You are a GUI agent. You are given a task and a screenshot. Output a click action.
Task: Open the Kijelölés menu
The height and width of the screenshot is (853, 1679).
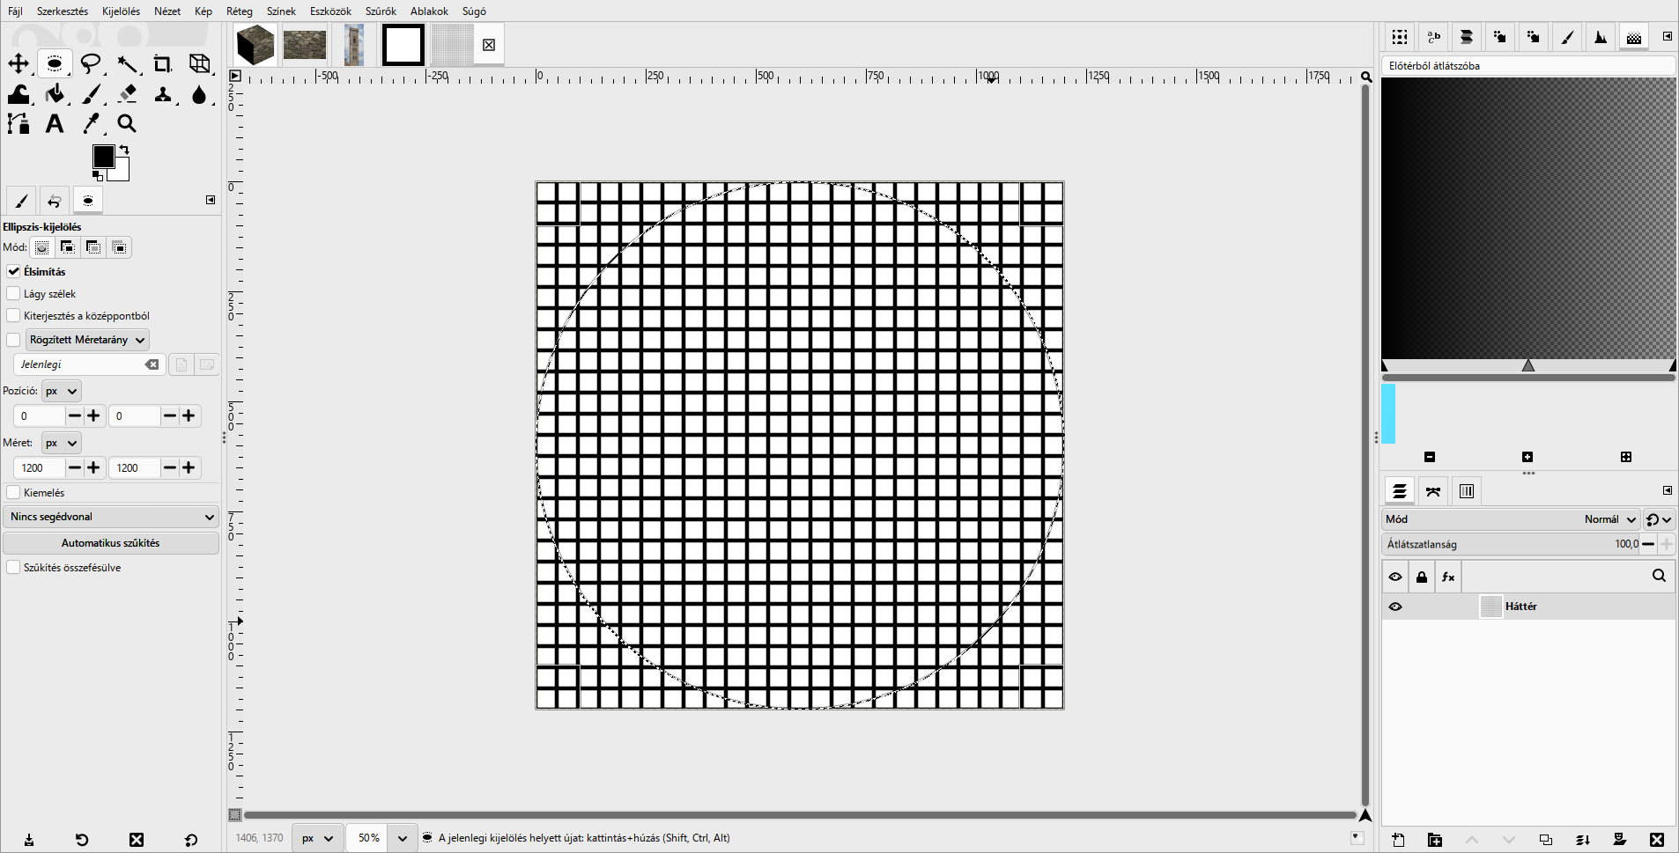(x=121, y=11)
